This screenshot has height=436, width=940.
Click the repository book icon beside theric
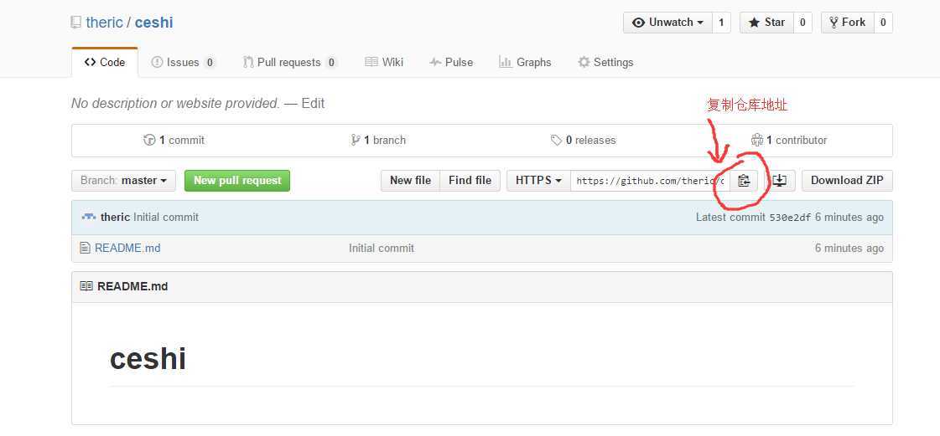point(75,23)
